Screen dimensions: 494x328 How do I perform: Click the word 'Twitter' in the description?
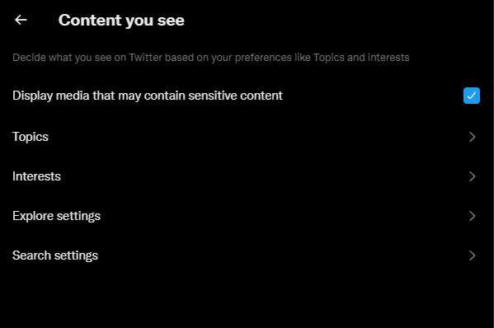pos(145,58)
